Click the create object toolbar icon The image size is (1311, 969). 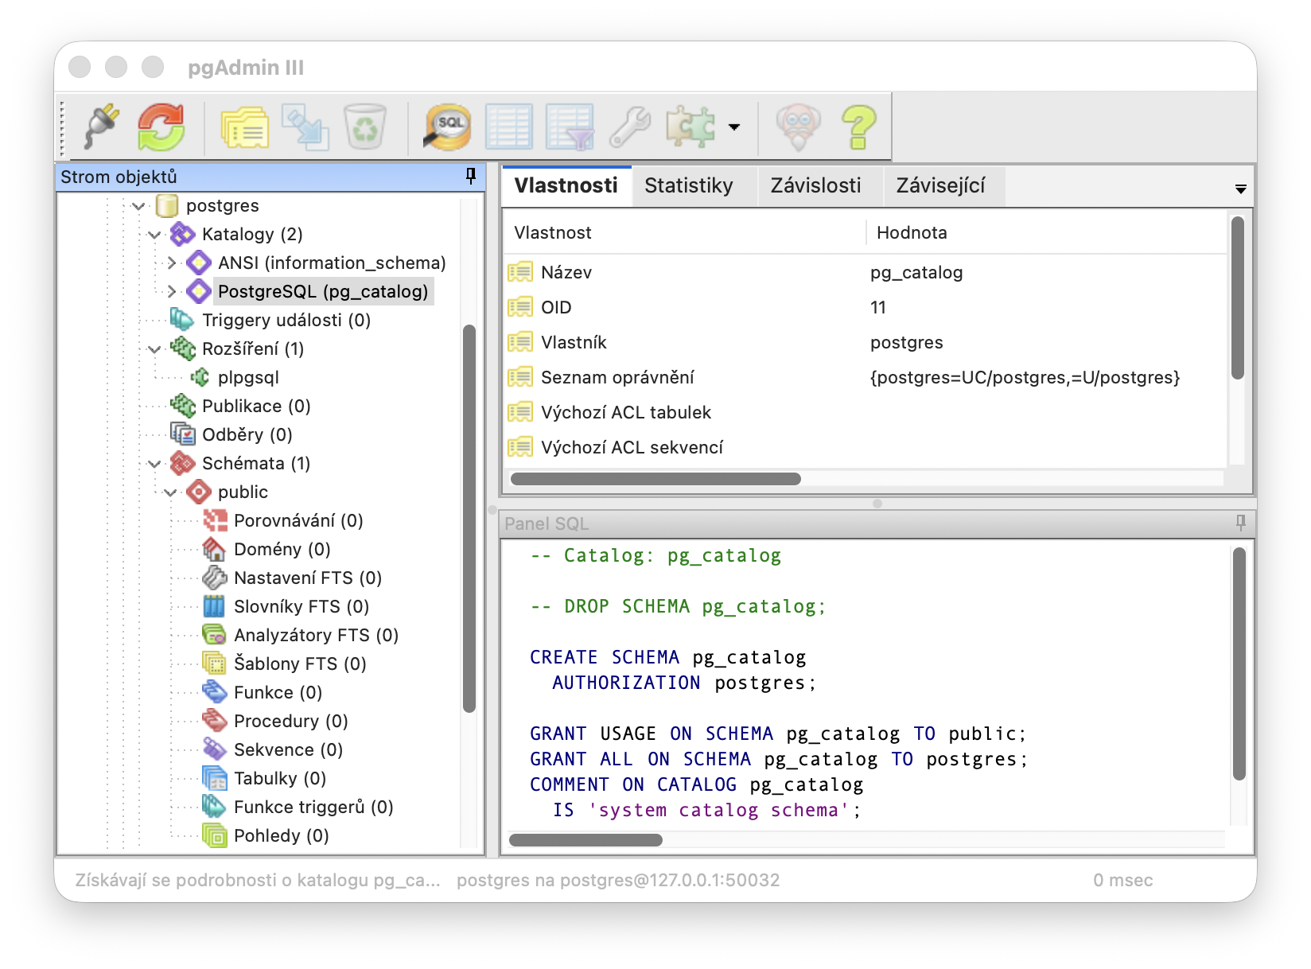[305, 126]
